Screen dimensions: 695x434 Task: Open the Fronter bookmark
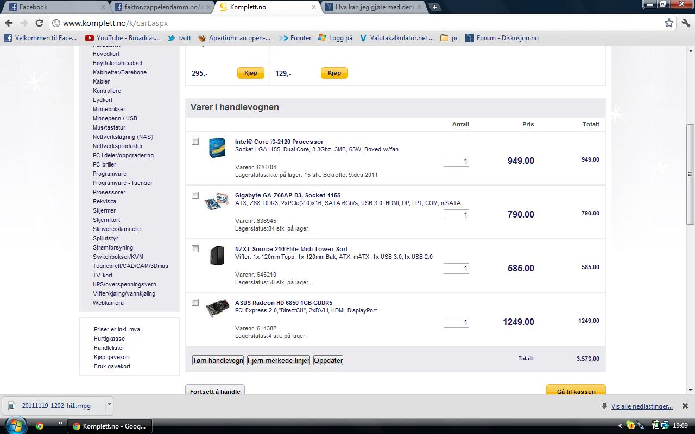coord(295,38)
